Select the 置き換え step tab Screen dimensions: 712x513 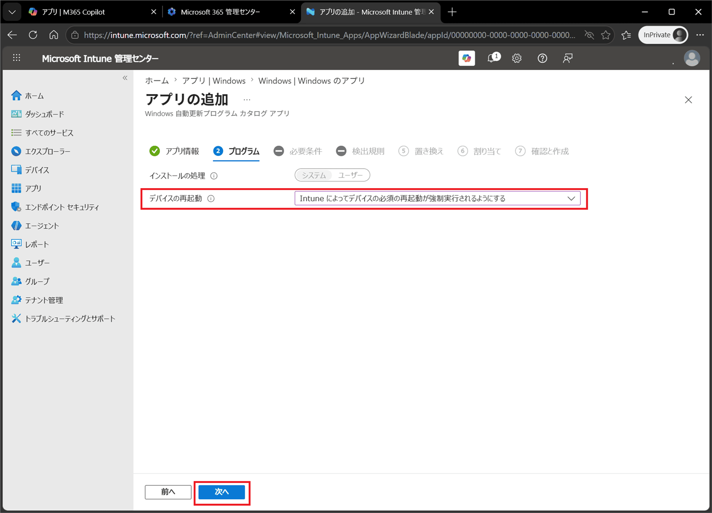click(421, 151)
